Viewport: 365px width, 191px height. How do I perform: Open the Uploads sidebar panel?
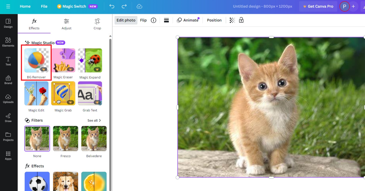pyautogui.click(x=8, y=99)
